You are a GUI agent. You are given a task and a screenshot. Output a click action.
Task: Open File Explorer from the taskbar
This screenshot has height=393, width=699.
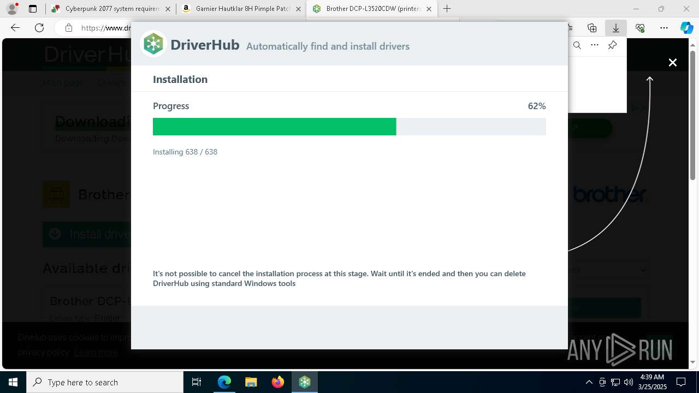click(x=251, y=382)
